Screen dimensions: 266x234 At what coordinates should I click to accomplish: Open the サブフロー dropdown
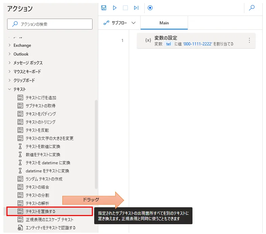click(x=119, y=23)
